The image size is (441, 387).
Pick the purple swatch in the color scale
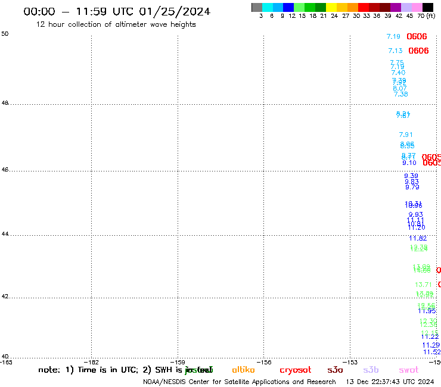pos(396,7)
